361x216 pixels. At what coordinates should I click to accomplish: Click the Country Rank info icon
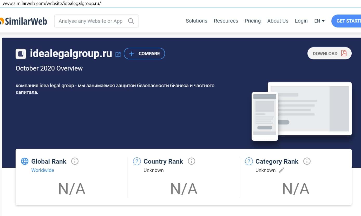click(192, 161)
